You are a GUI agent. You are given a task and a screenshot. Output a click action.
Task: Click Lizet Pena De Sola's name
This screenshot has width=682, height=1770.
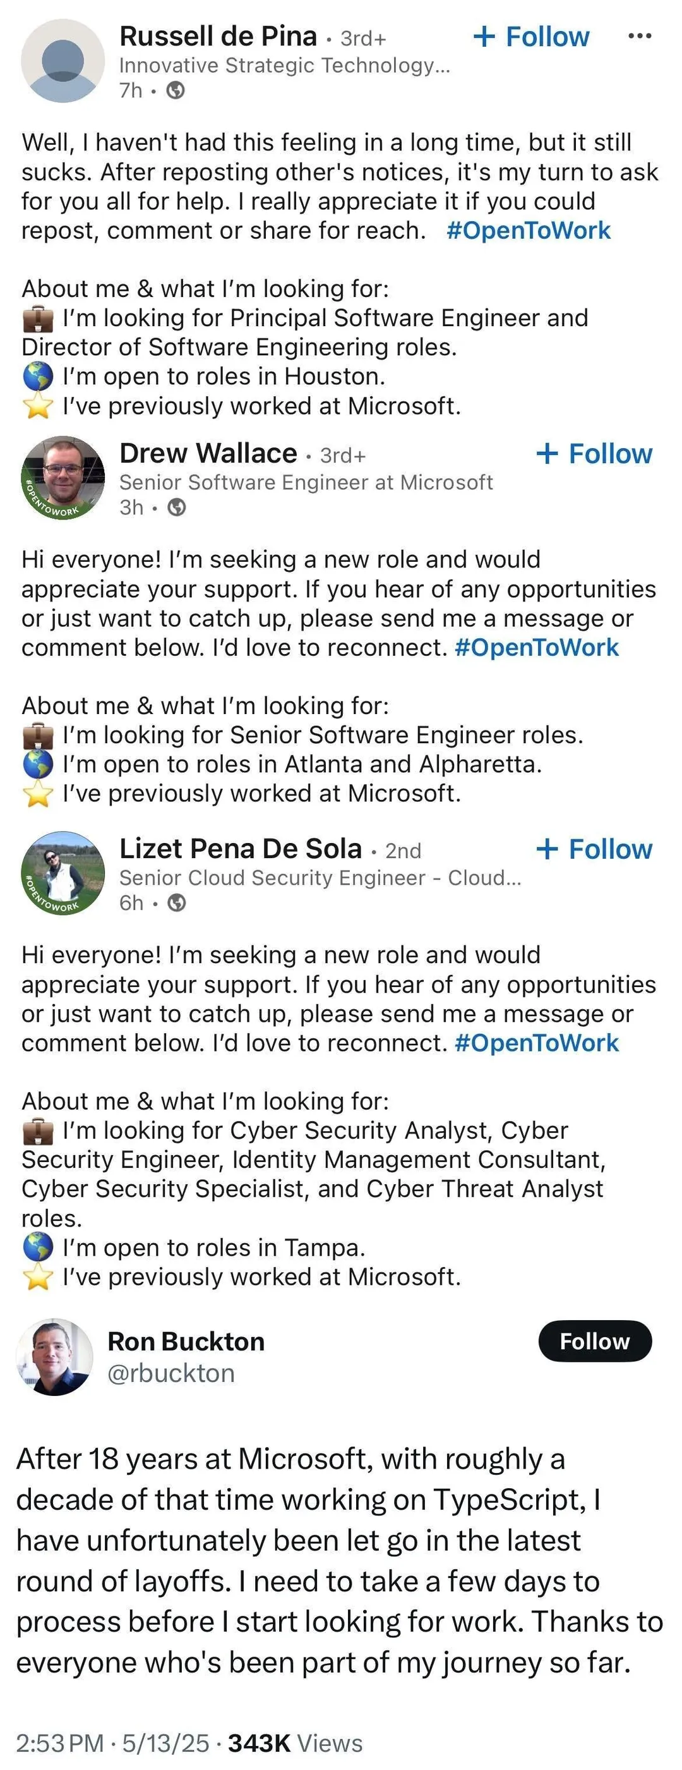[241, 849]
